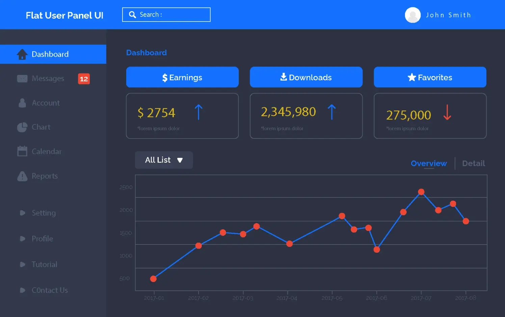Click the Chart pie icon in sidebar

(22, 127)
